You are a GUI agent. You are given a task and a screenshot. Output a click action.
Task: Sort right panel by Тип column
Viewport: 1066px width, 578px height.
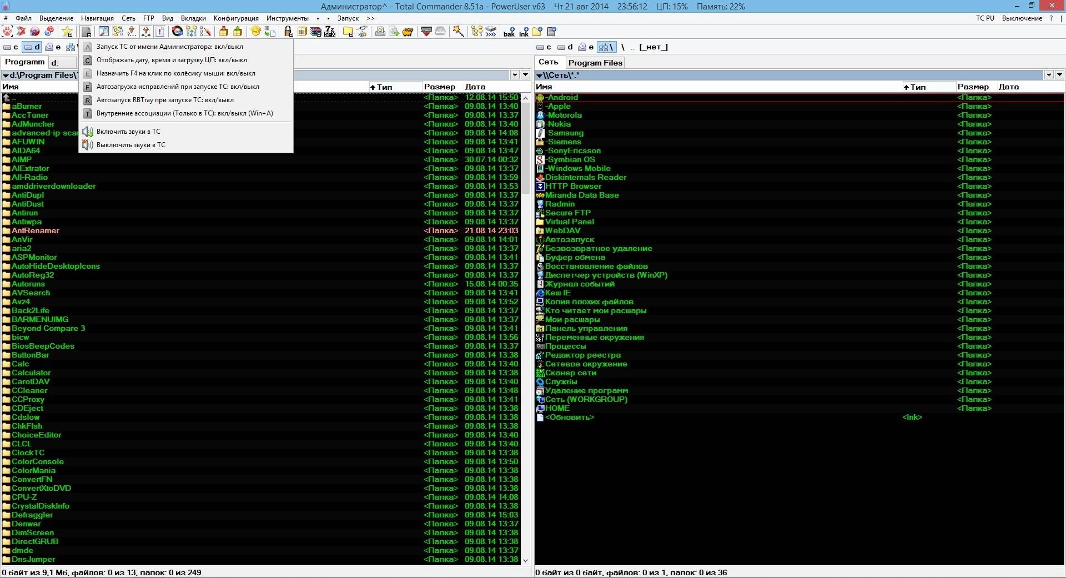tap(928, 87)
